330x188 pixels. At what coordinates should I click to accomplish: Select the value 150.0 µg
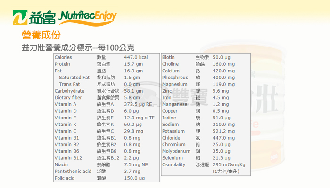tap(134, 178)
